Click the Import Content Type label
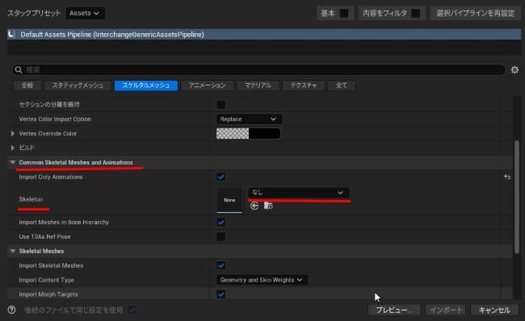Viewport: 525px width, 321px height. pos(47,280)
